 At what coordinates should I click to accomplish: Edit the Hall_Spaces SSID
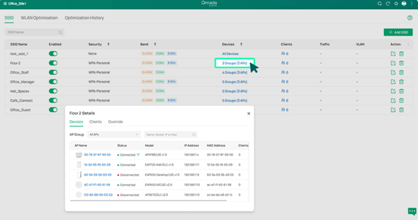[x=393, y=91]
